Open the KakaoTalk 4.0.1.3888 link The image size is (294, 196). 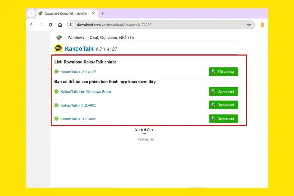(78, 119)
